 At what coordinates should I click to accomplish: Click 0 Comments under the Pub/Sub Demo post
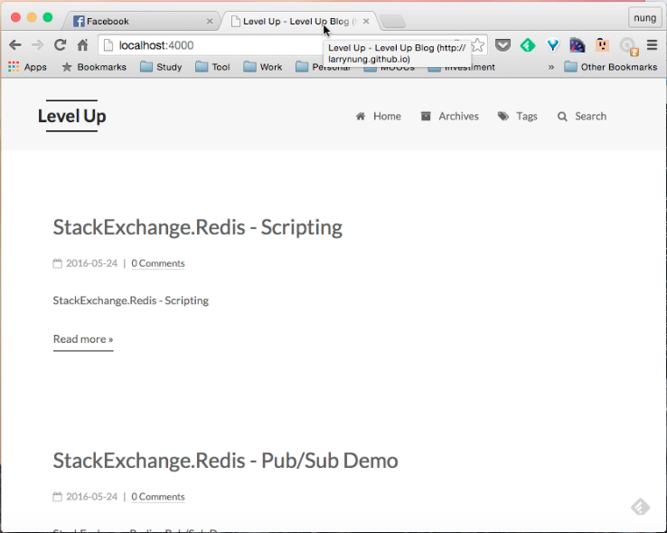[x=158, y=497]
